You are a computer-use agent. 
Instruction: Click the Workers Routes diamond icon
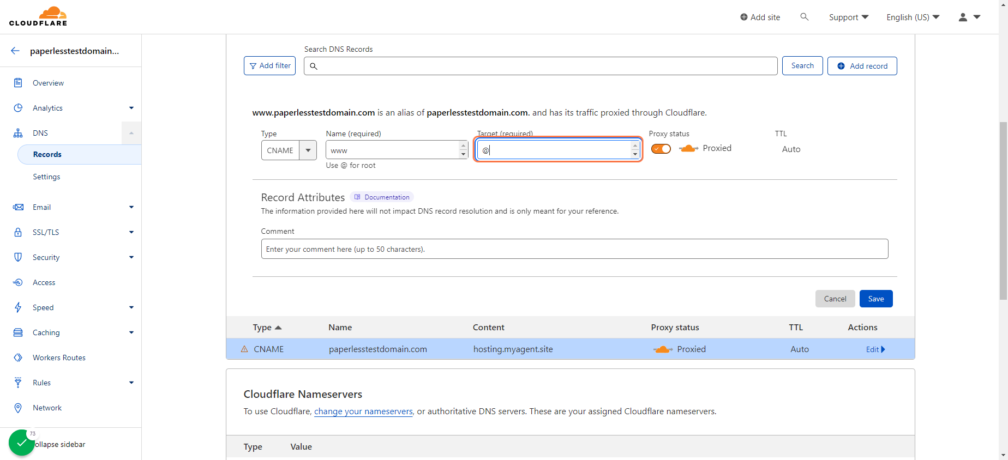[18, 358]
